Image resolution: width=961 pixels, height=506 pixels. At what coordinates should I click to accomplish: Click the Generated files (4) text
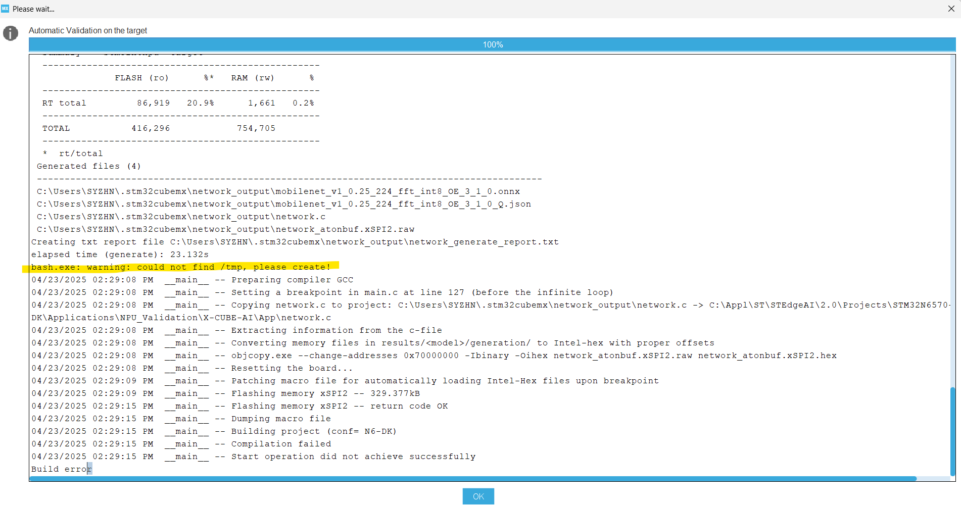88,166
